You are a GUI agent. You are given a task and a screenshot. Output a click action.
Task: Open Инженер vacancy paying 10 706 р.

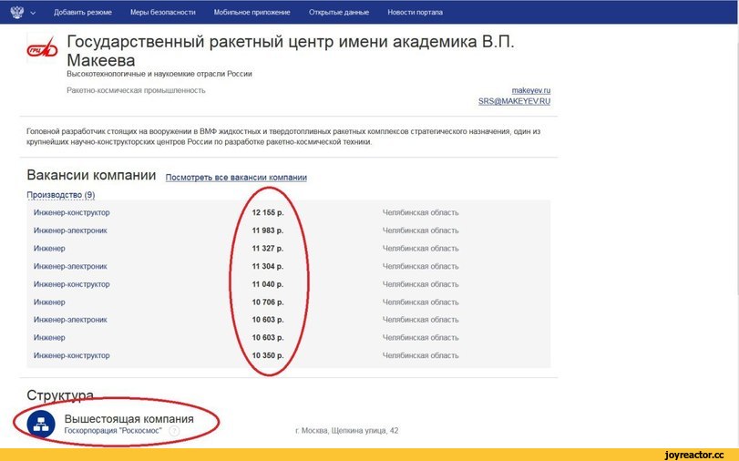point(49,302)
